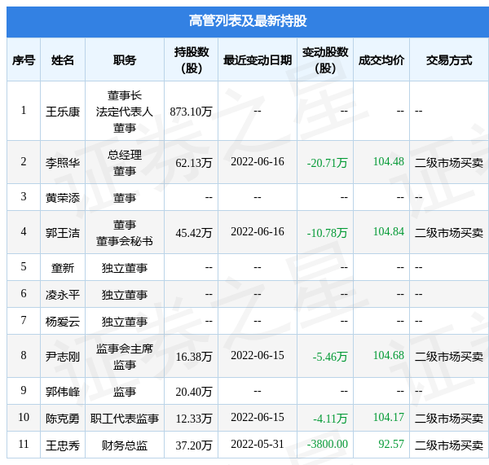
Task: Click 二级市场买卖 in 郭王洁's row
Action: pyautogui.click(x=449, y=233)
